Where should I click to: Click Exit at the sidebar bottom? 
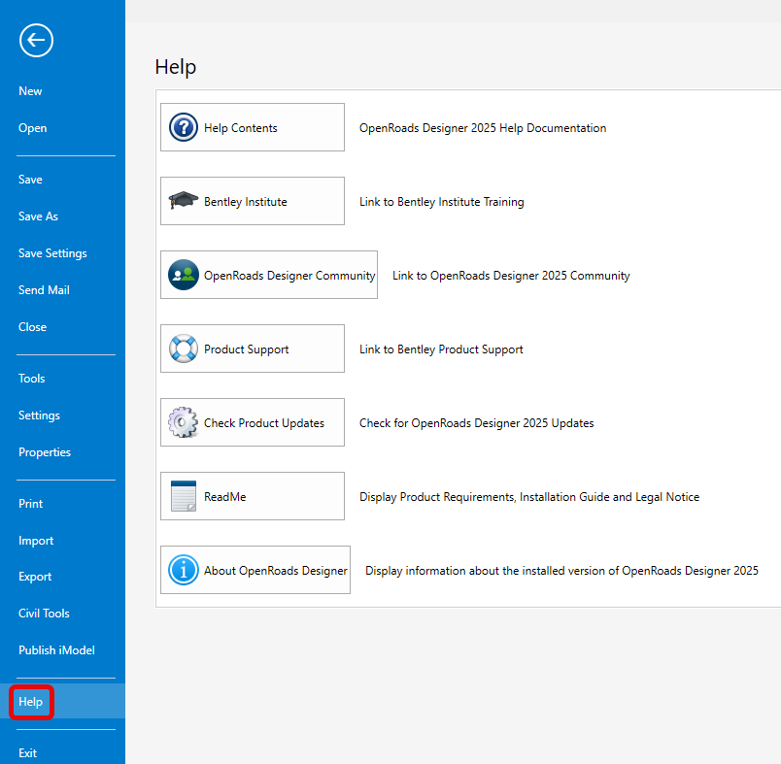point(27,753)
